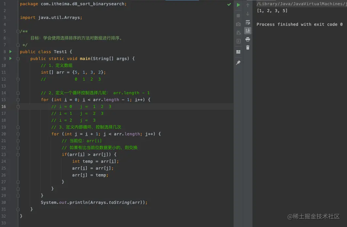Click fold marker at line 22 comment

[x=18, y=148]
